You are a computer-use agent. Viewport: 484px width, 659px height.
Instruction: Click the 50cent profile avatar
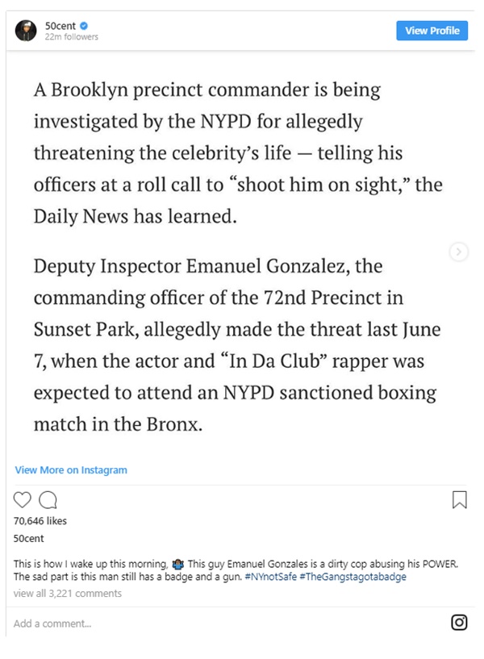pos(26,31)
